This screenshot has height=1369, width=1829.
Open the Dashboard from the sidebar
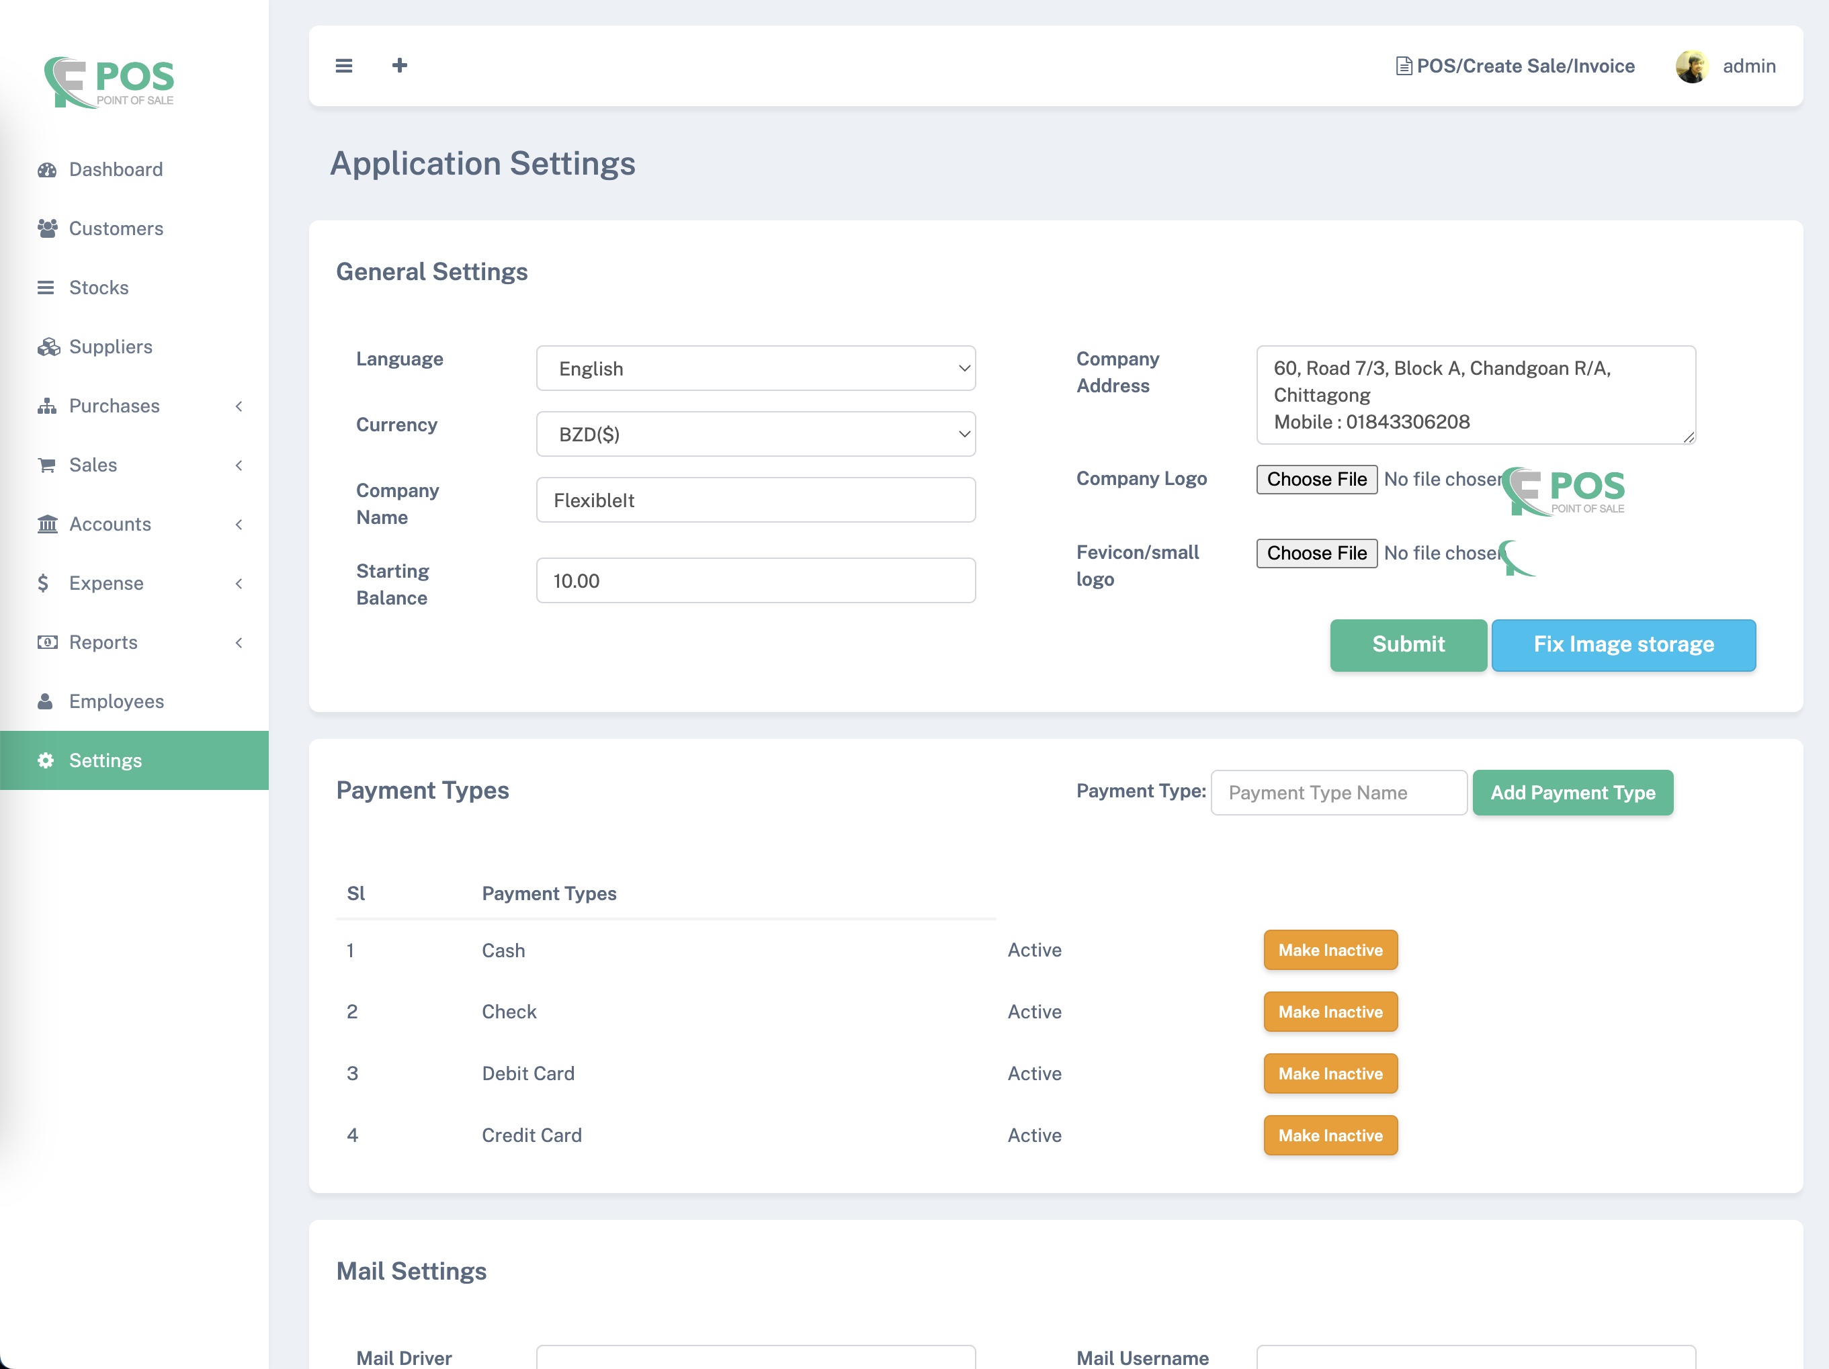tap(115, 169)
